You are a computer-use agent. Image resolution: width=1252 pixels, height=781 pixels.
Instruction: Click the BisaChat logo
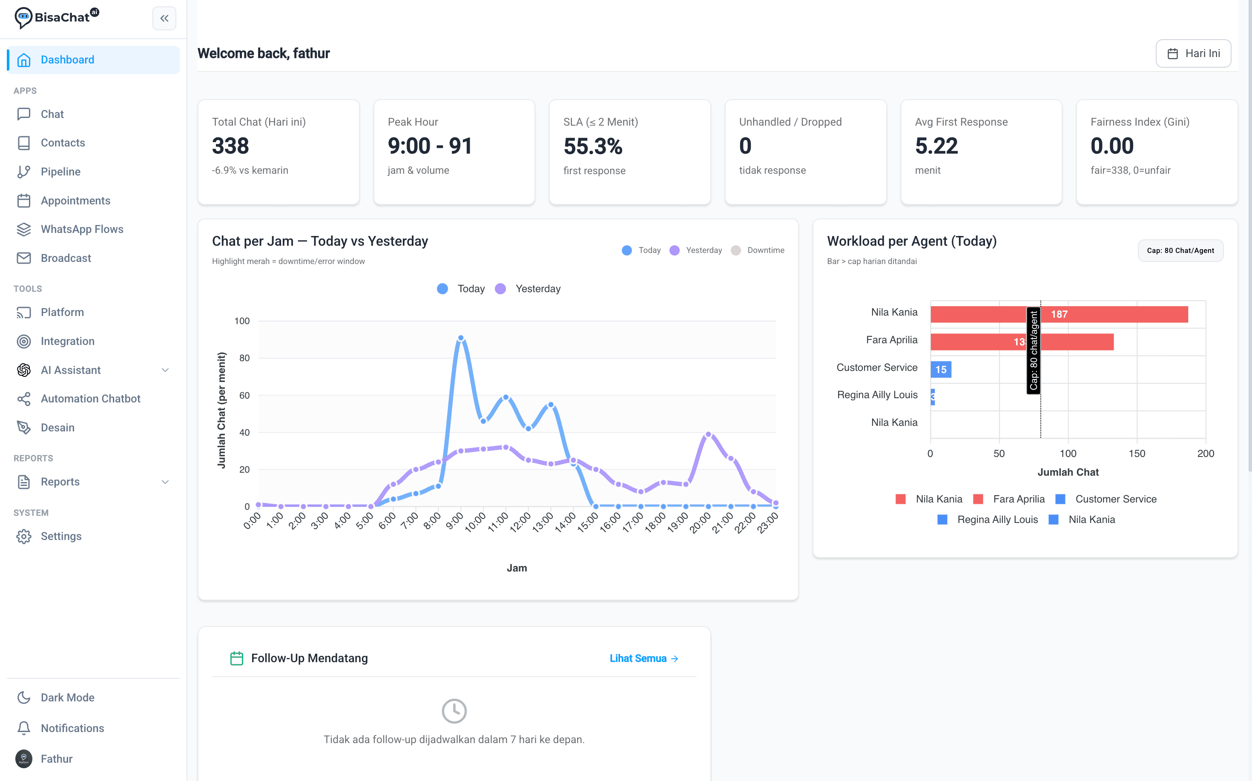pyautogui.click(x=56, y=17)
